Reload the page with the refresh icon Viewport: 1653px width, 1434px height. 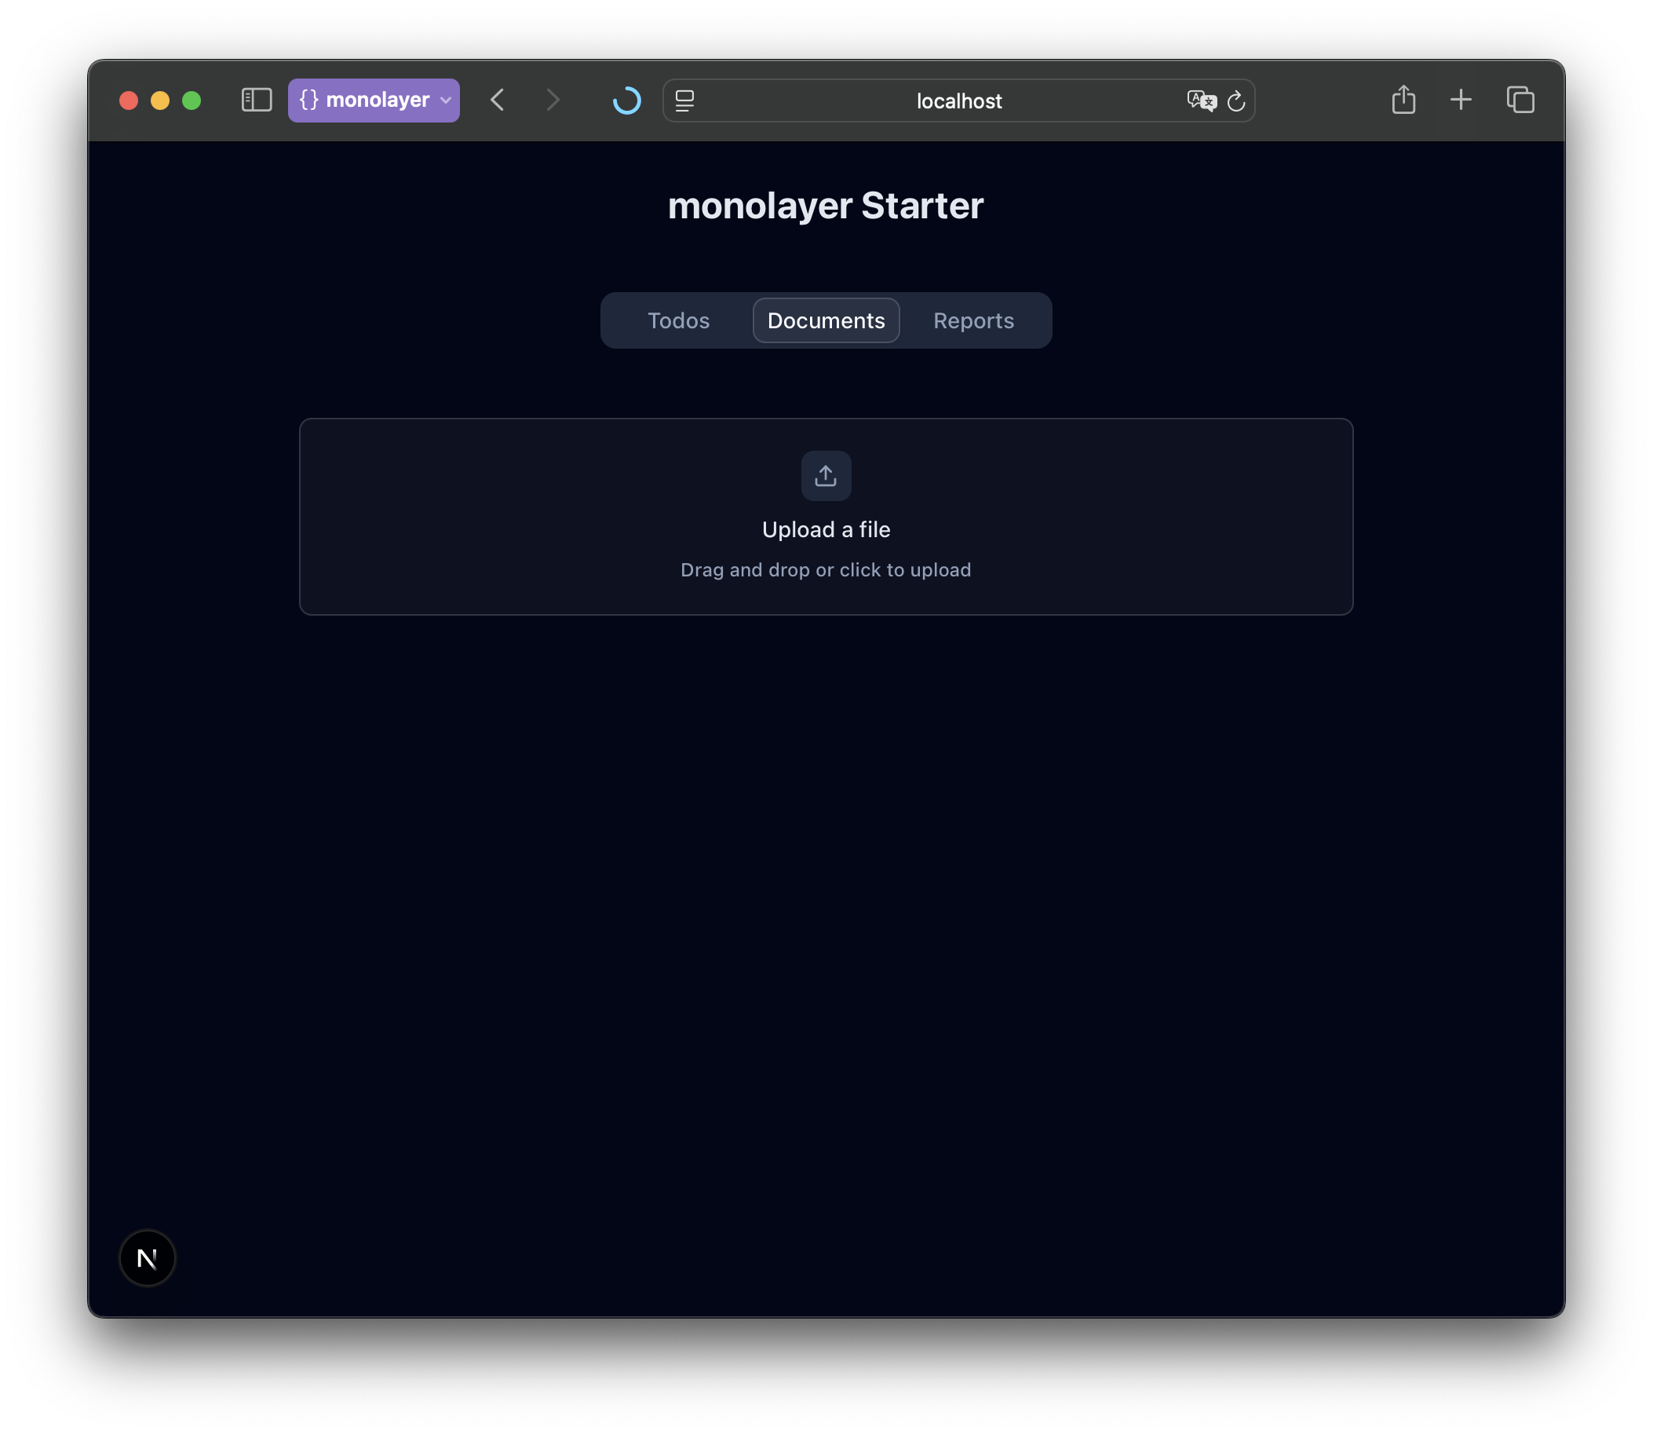tap(1236, 101)
